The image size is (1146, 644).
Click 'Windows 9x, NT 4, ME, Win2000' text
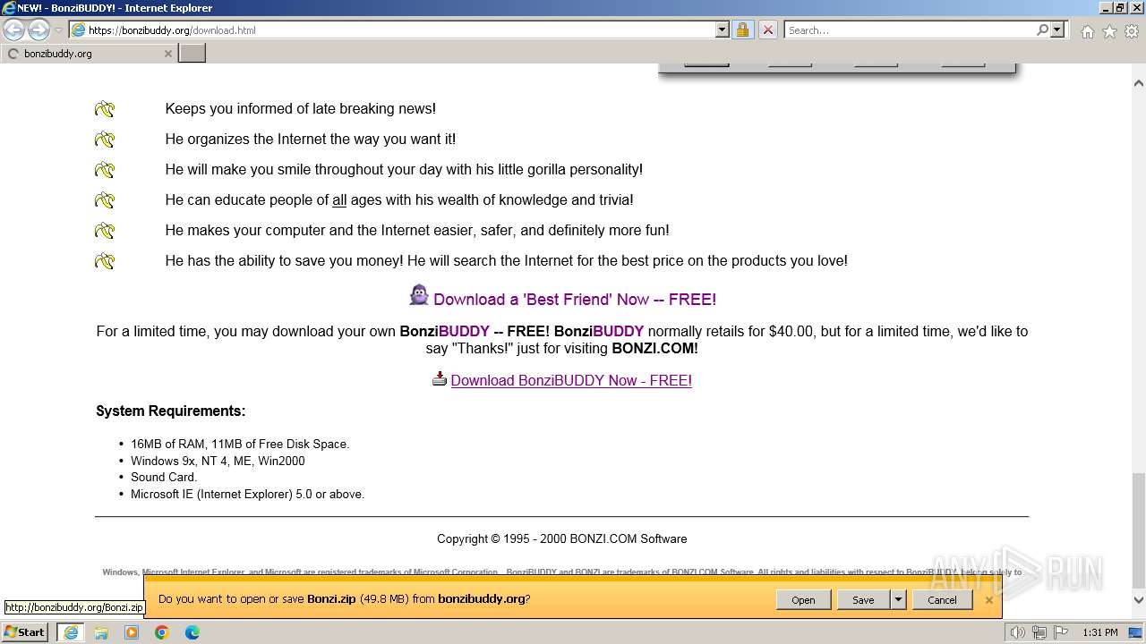pos(218,461)
